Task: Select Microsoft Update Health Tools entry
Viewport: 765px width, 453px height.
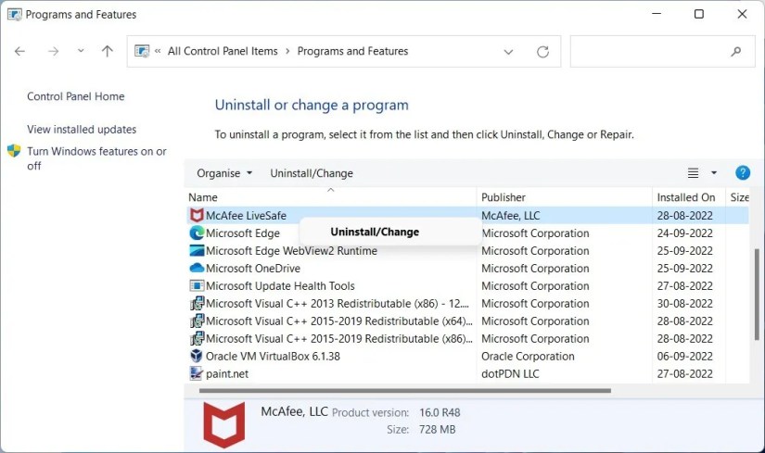Action: 280,285
